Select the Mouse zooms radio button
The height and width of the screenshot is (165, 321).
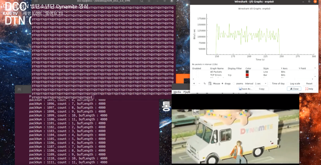[234, 84]
